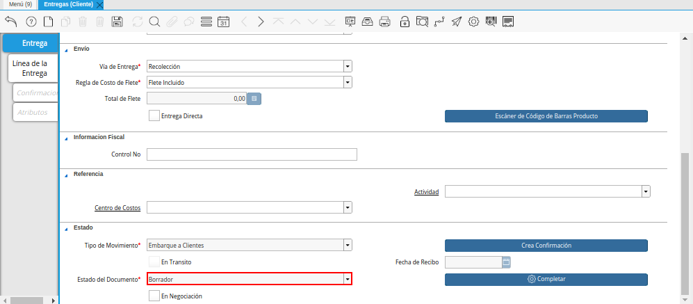Open the chat bubbles icon
The width and height of the screenshot is (693, 304).
(x=189, y=22)
